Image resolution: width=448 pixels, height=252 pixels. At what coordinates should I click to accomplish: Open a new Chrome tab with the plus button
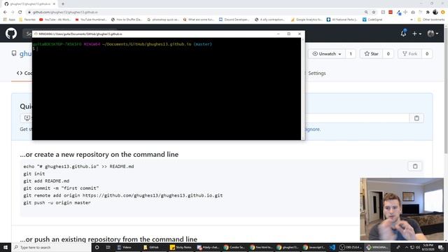tap(63, 3)
